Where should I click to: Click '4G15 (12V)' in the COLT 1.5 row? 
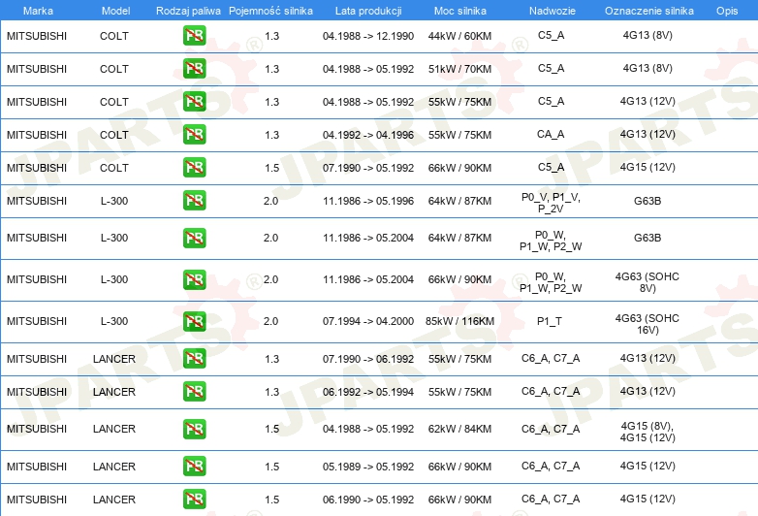647,167
